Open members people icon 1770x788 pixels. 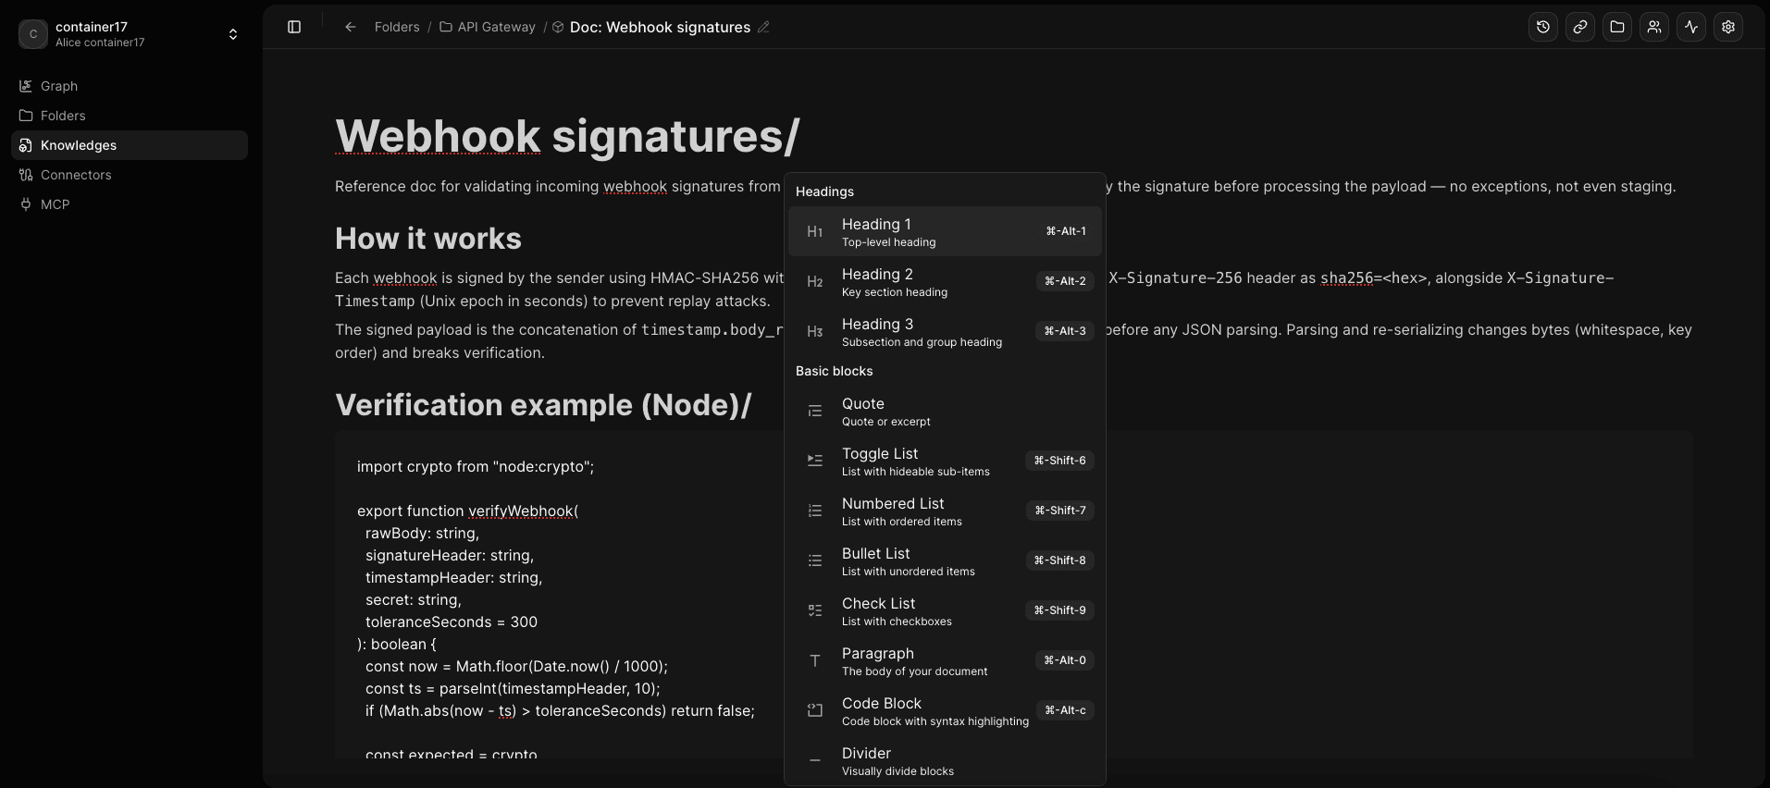tap(1654, 27)
